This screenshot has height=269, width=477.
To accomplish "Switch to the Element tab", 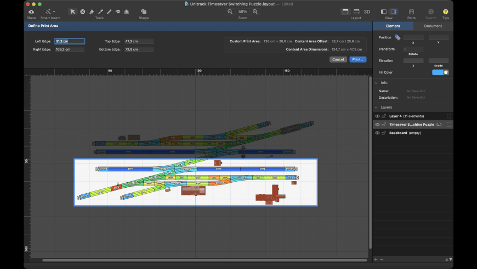I will (393, 26).
